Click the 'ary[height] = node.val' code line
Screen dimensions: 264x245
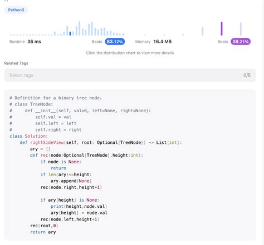tap(79, 213)
